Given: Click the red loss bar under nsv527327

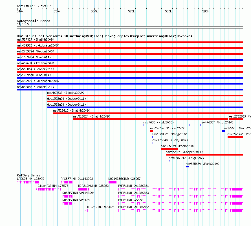Looking at the screenshot, I should click(130, 42).
